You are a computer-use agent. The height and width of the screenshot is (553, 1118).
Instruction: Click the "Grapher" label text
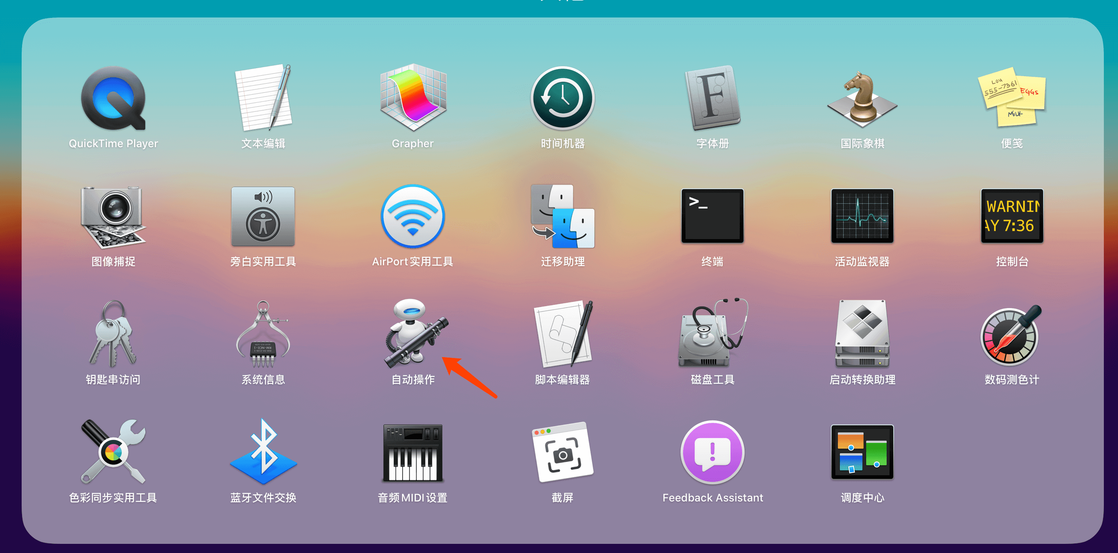(413, 143)
